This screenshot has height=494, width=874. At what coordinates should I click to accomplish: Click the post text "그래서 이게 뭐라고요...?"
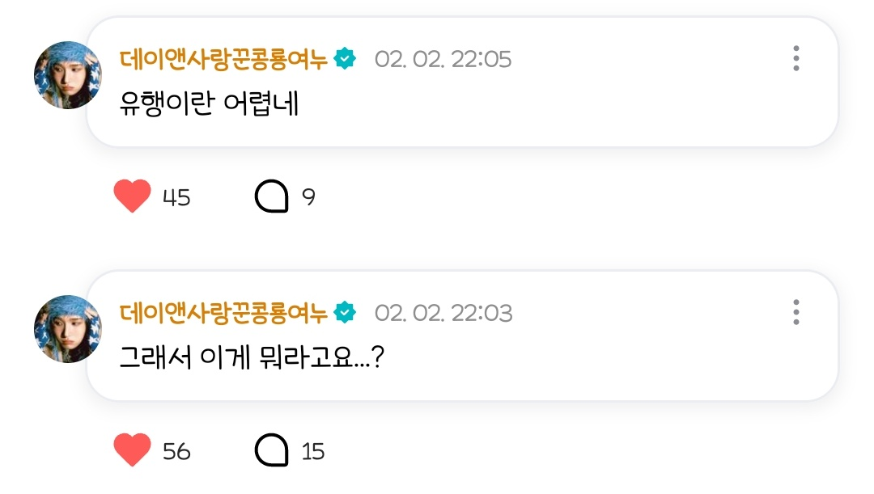click(251, 358)
